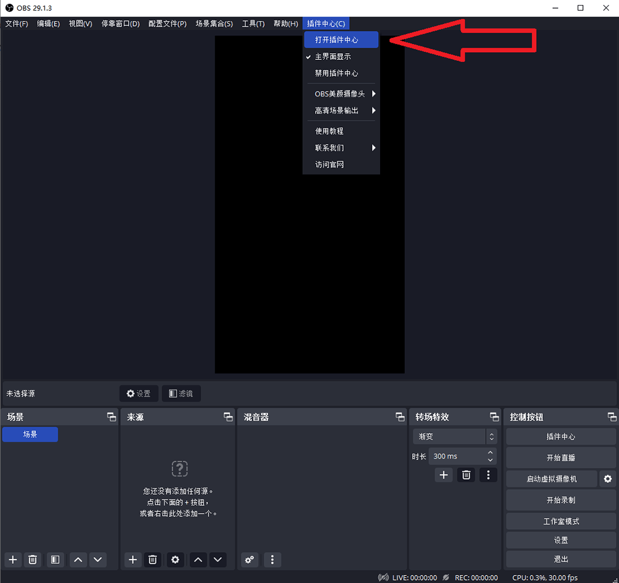The image size is (619, 583).
Task: Delete selected scene with trash icon
Action: click(32, 560)
